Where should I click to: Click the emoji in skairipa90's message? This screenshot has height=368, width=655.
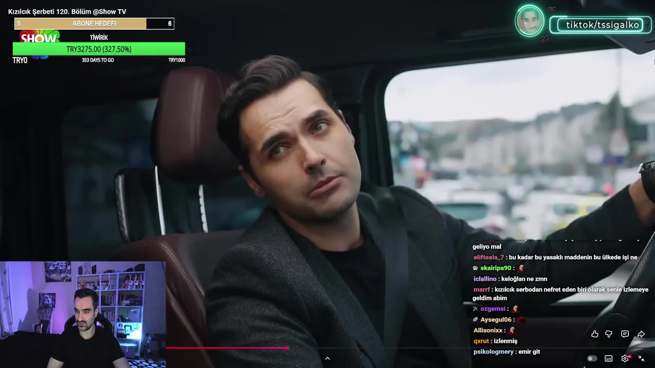point(521,268)
